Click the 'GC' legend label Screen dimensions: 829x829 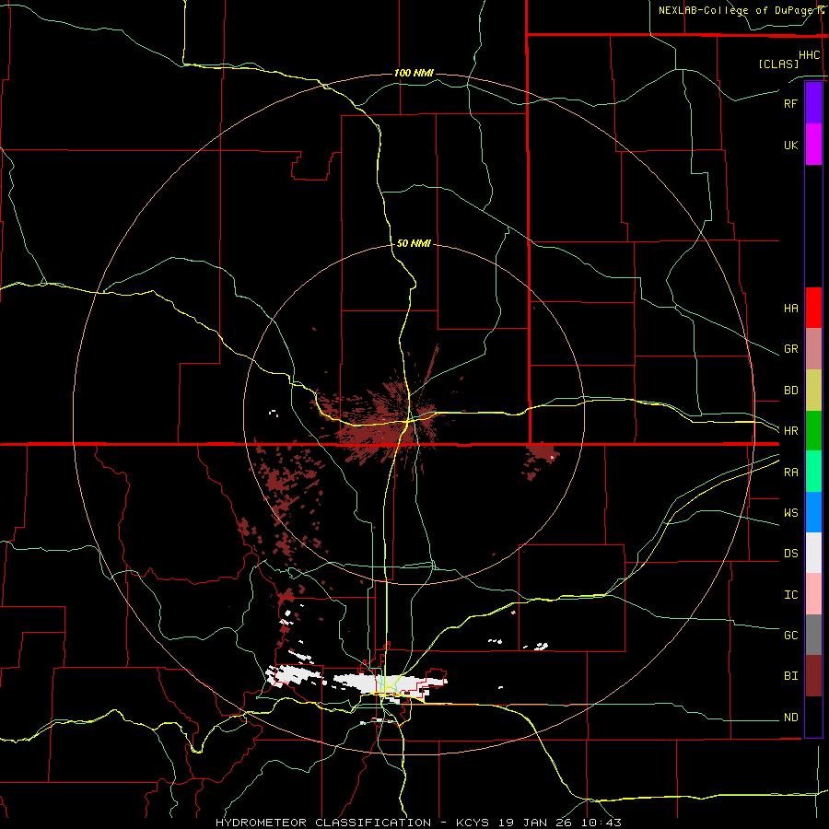[x=790, y=636]
